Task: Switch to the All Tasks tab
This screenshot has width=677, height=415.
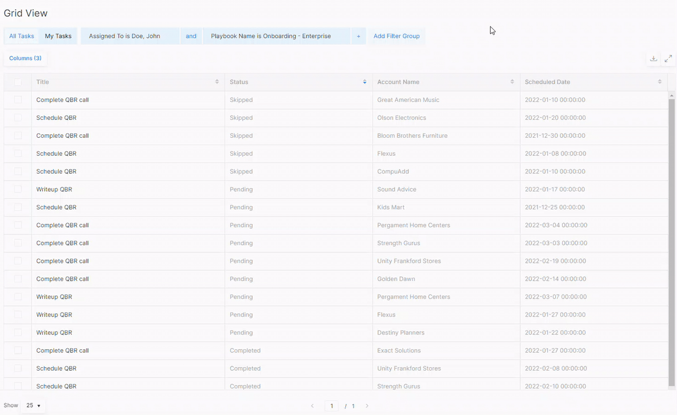Action: click(x=21, y=36)
